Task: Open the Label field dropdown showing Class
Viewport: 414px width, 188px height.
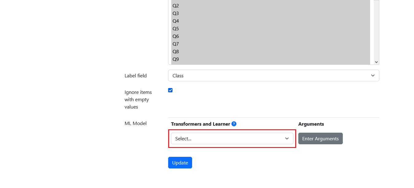Action: (273, 76)
